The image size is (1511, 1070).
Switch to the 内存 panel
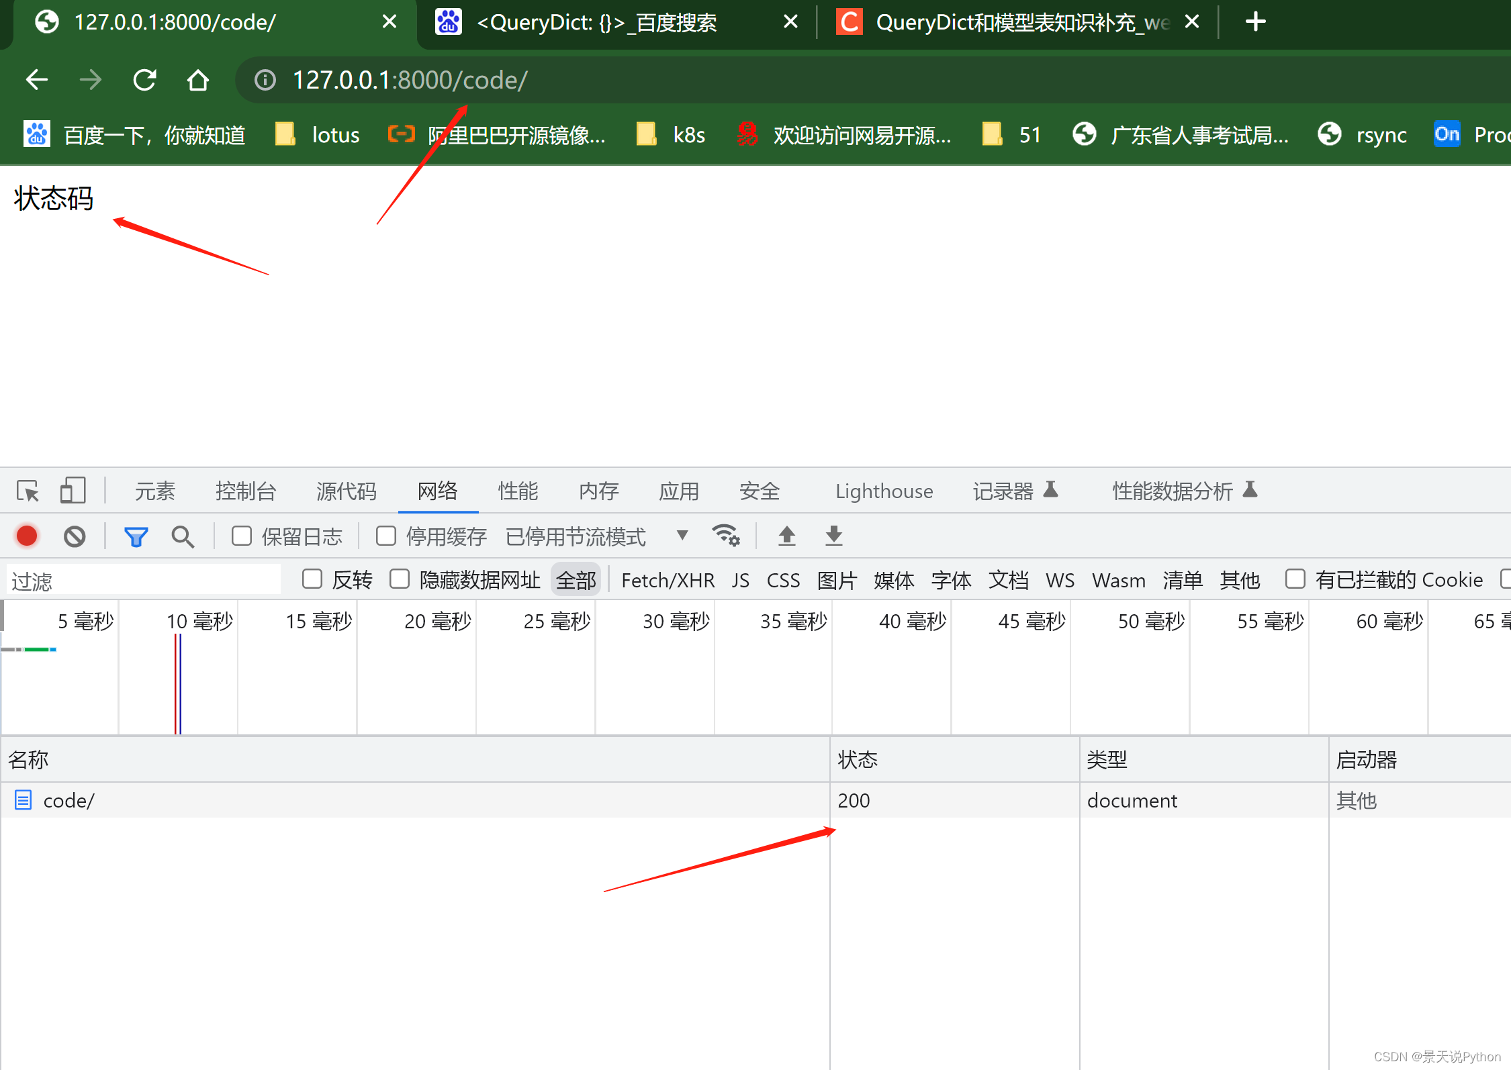(599, 491)
